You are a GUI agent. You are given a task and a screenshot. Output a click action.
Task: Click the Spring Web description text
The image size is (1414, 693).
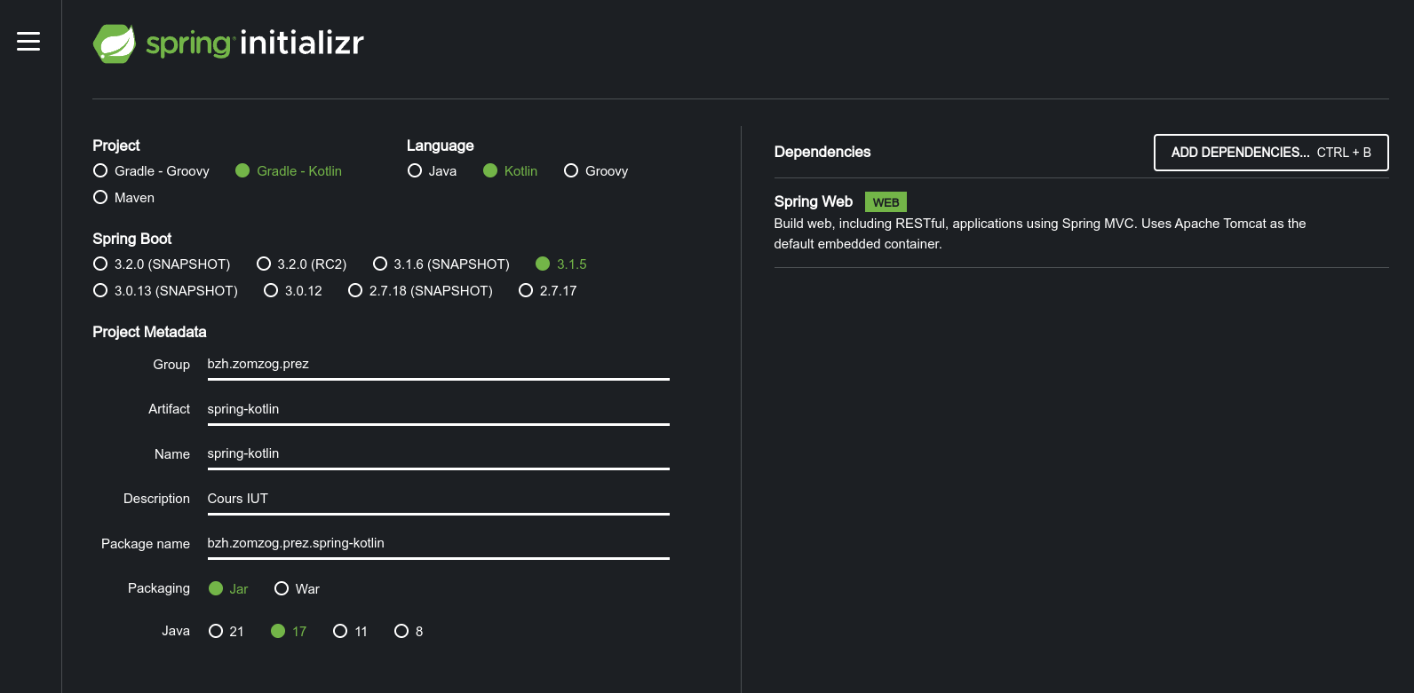(1039, 234)
